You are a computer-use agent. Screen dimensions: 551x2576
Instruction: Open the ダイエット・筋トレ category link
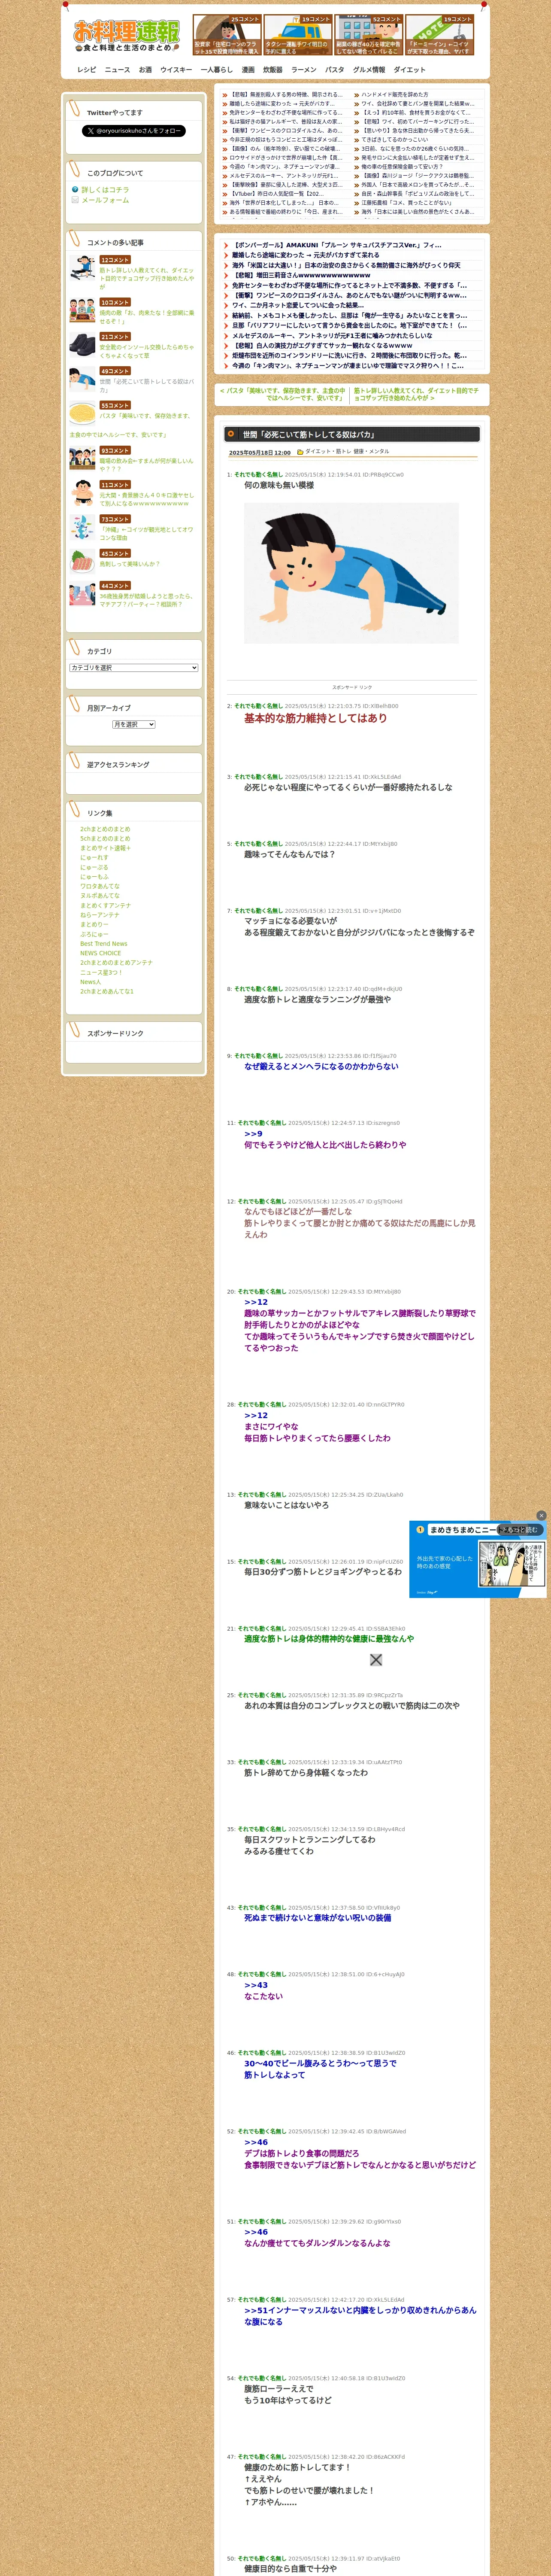point(328,452)
